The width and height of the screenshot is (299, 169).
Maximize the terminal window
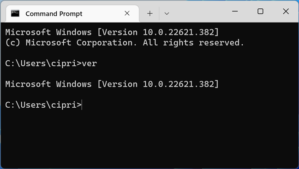click(x=260, y=11)
